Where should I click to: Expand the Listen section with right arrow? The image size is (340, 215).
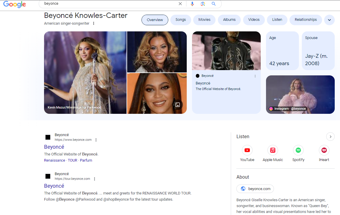[x=331, y=137]
